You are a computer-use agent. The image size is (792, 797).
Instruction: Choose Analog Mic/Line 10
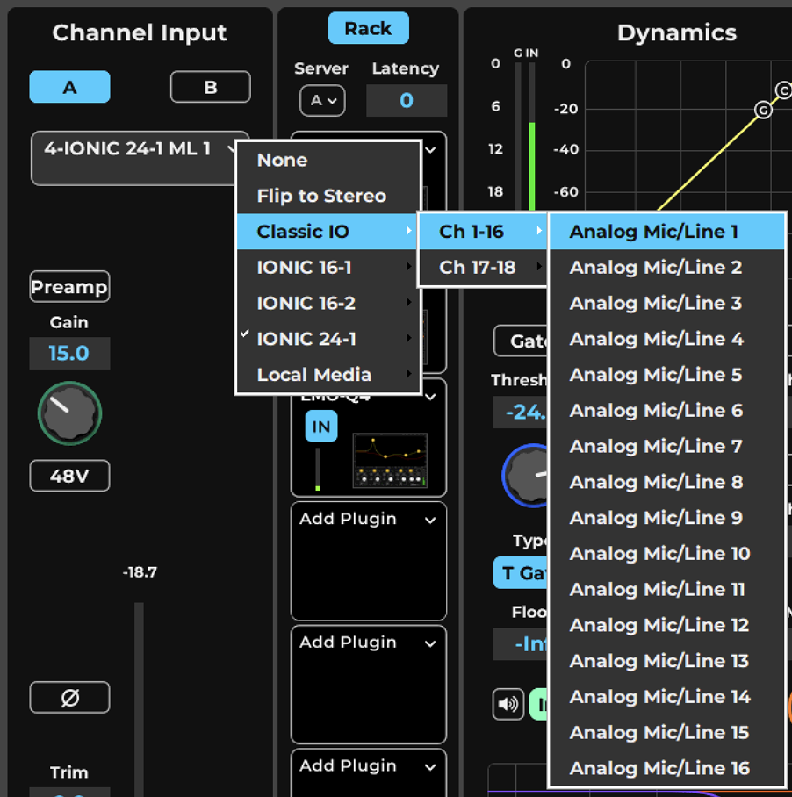point(667,554)
